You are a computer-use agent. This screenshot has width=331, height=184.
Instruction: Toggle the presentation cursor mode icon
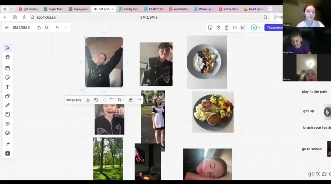click(243, 27)
